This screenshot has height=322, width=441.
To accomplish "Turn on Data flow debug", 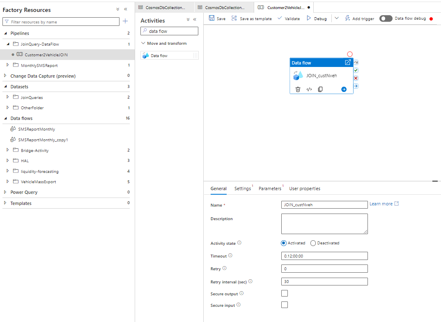I will click(x=386, y=18).
